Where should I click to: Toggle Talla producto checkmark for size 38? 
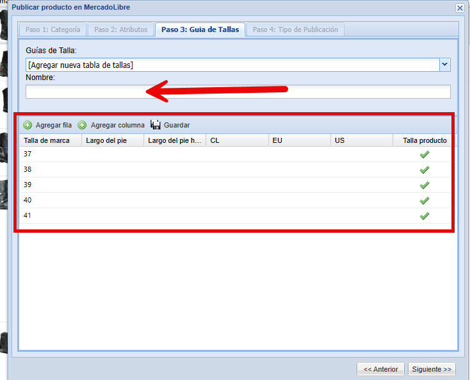pos(425,170)
